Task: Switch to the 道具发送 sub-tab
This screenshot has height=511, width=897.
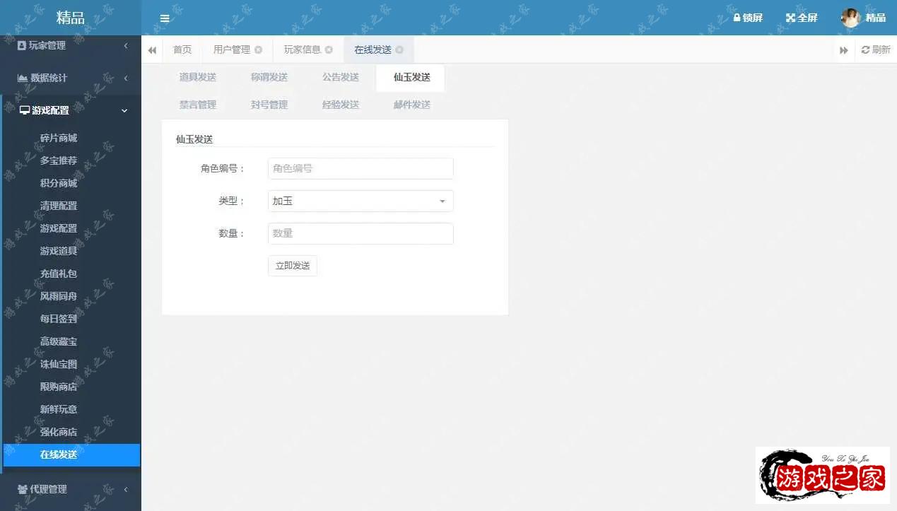Action: point(197,77)
